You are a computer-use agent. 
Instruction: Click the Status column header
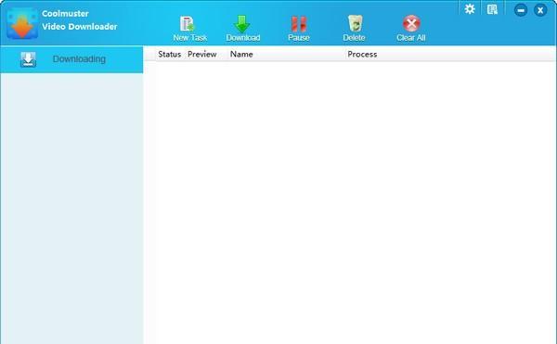click(170, 55)
